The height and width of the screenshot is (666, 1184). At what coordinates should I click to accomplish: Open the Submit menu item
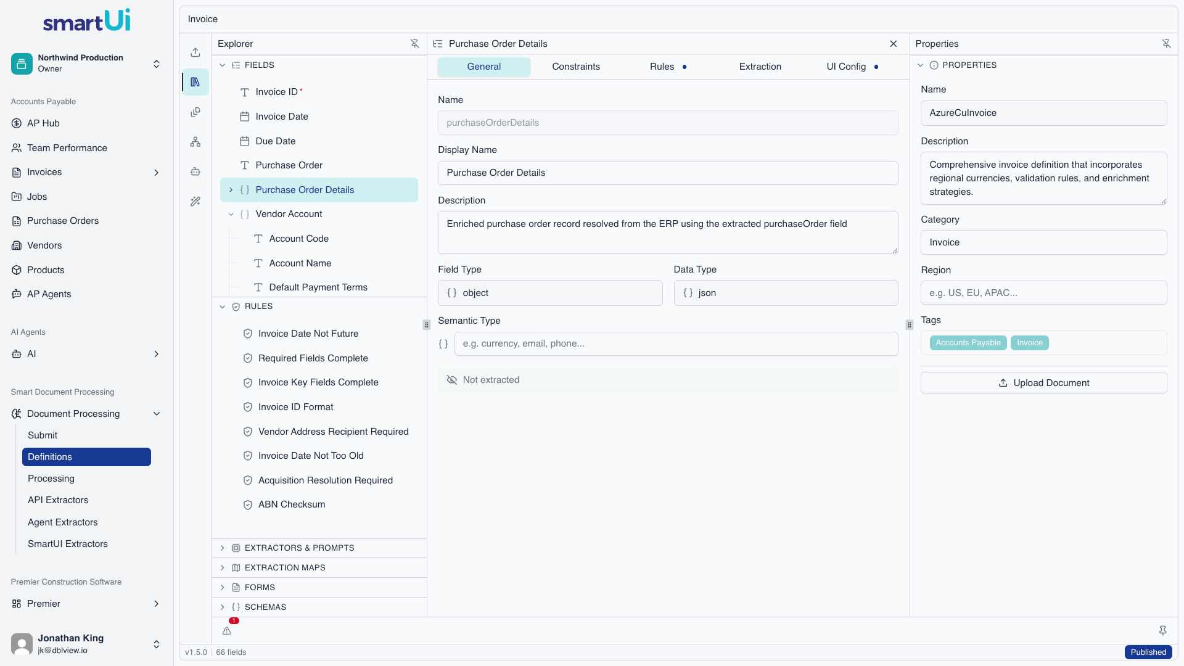pyautogui.click(x=86, y=435)
